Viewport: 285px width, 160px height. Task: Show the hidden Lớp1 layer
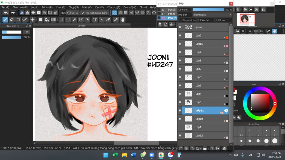click(x=180, y=127)
